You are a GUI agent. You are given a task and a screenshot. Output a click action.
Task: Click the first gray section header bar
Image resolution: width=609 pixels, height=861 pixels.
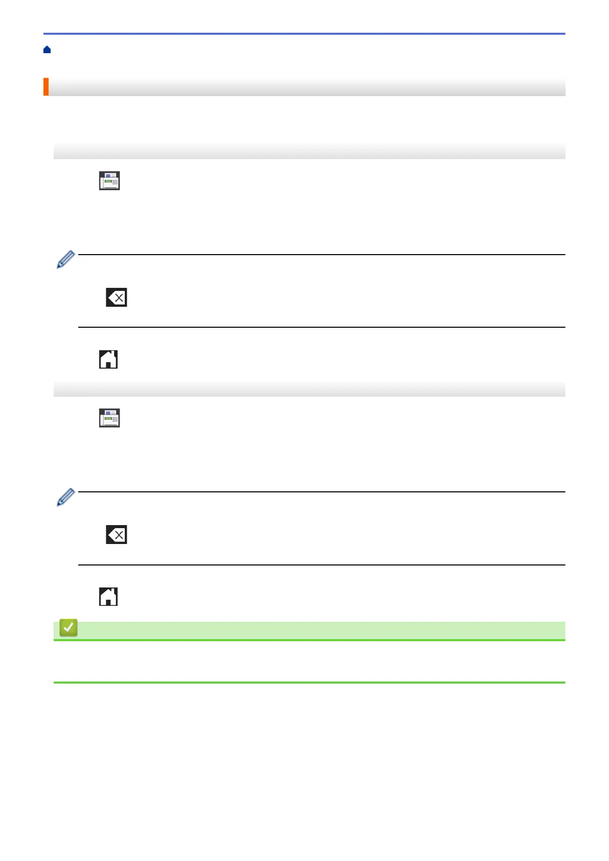[309, 151]
